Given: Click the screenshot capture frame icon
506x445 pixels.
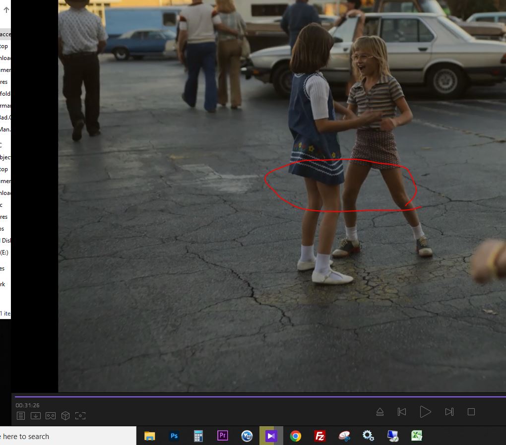Looking at the screenshot, I should click(80, 416).
